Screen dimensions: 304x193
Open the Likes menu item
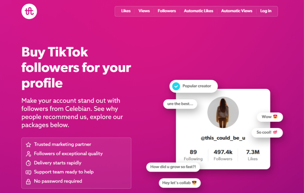click(x=126, y=11)
